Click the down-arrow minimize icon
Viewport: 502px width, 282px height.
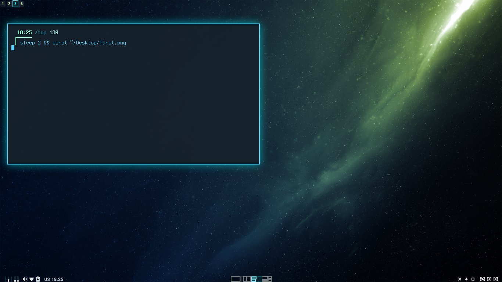[x=466, y=279]
